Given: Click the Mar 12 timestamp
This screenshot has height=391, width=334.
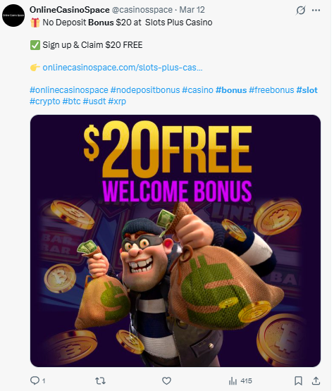Looking at the screenshot, I should 192,10.
